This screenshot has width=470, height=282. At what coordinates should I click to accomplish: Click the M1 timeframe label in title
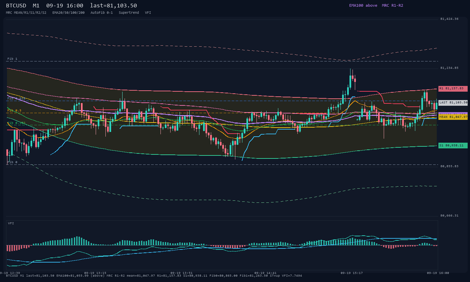(36, 6)
